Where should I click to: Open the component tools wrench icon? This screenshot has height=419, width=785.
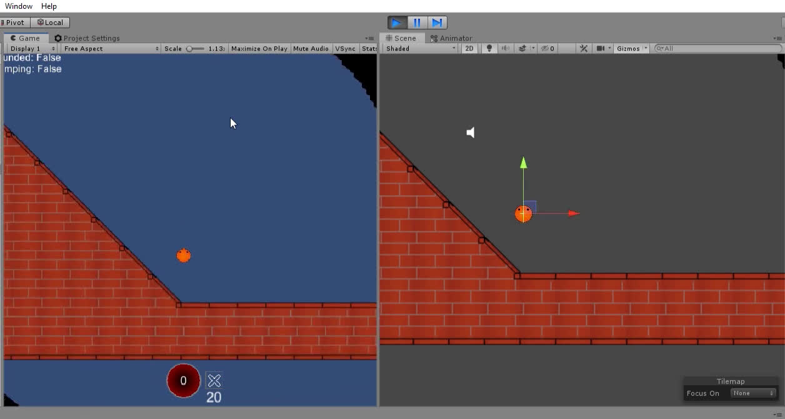(x=584, y=48)
